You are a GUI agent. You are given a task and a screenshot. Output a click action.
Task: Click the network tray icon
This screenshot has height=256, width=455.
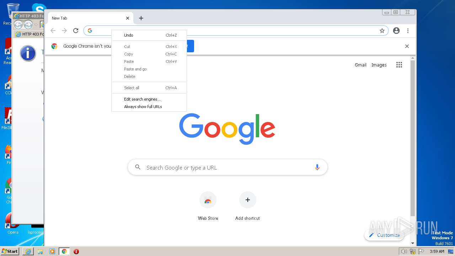[412, 251]
